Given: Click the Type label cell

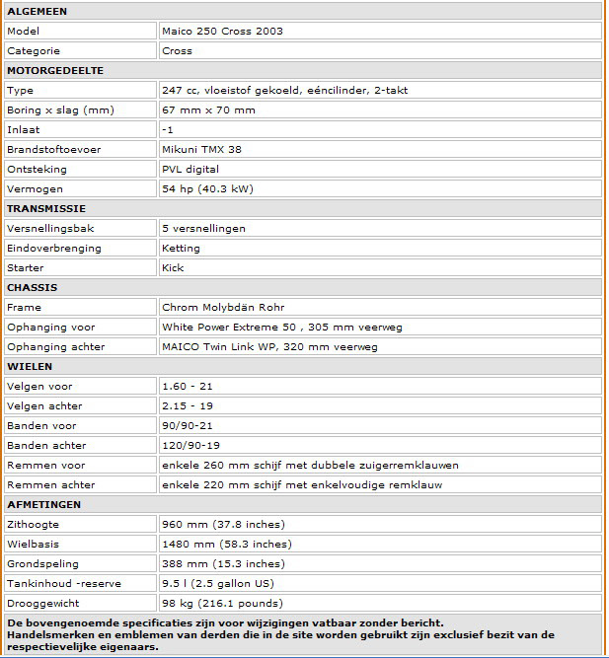Looking at the screenshot, I should (x=80, y=90).
